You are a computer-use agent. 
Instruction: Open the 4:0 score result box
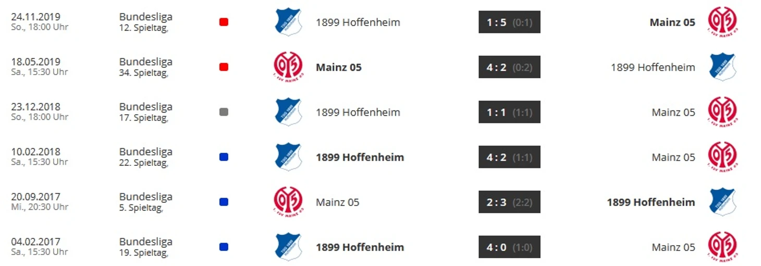click(509, 247)
